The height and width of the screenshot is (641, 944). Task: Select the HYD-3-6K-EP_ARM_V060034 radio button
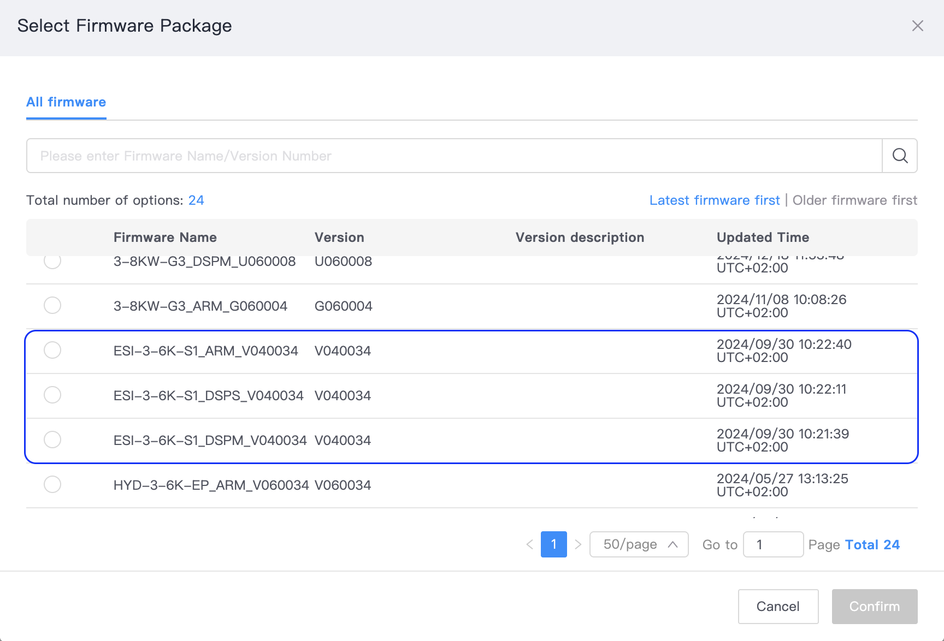[x=52, y=484]
